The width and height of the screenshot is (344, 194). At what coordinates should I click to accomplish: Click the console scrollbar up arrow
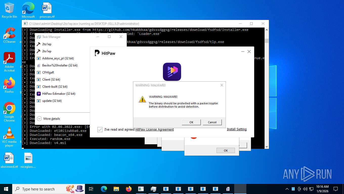click(267, 30)
